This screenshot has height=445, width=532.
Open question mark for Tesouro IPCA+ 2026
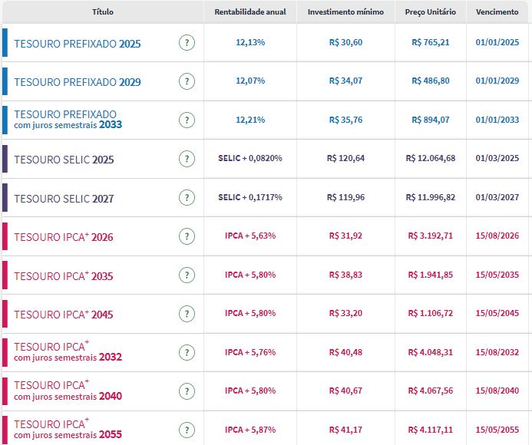coord(187,236)
